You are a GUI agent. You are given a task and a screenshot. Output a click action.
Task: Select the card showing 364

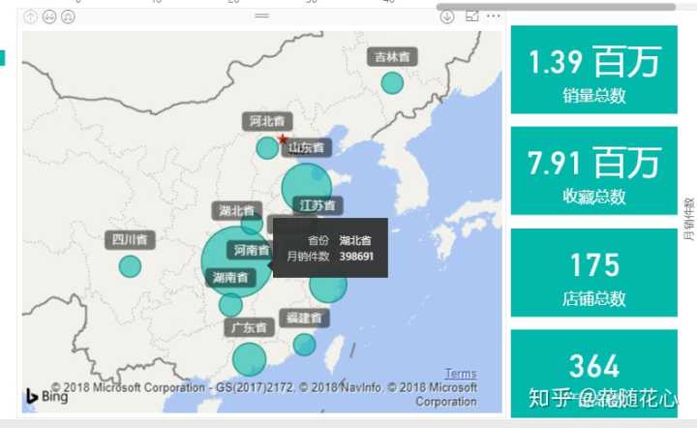point(593,374)
